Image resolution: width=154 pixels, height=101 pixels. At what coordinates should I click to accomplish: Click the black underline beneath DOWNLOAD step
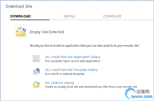(x=30, y=20)
